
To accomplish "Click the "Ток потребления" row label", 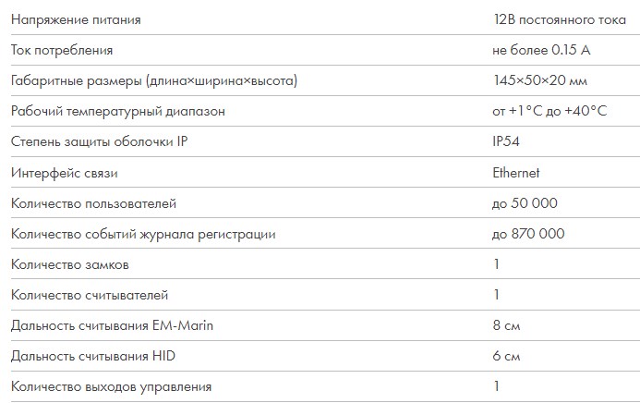I will [62, 50].
